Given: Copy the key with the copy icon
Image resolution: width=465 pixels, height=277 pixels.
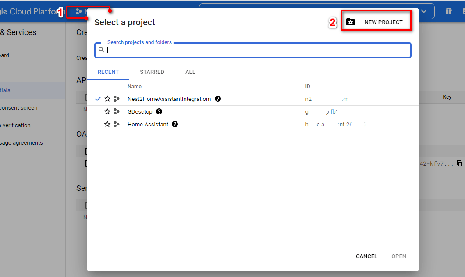Looking at the screenshot, I should (x=459, y=163).
